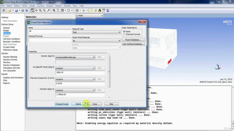Screen dimensions: 234x131
Task: Select the Chemical Formula radio button
Action: pos(124,34)
